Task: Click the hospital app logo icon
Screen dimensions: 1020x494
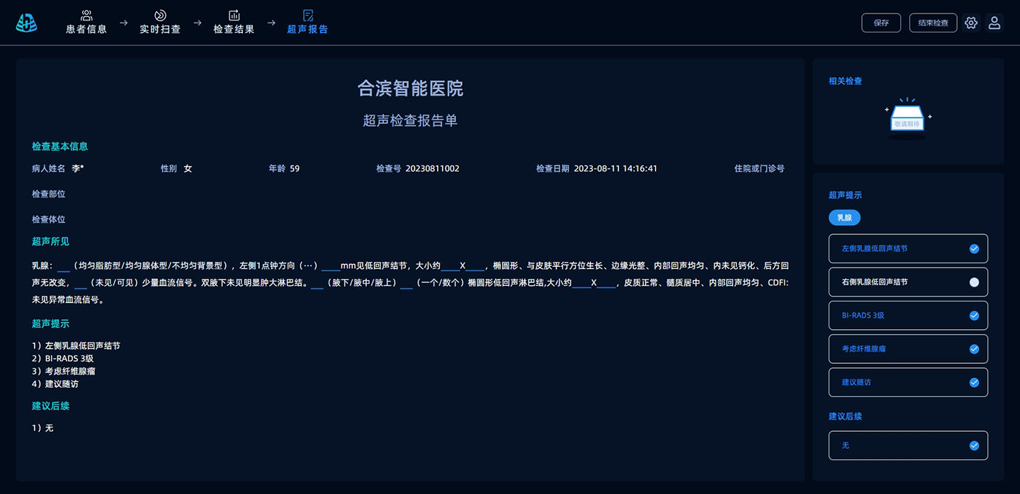Action: point(26,23)
